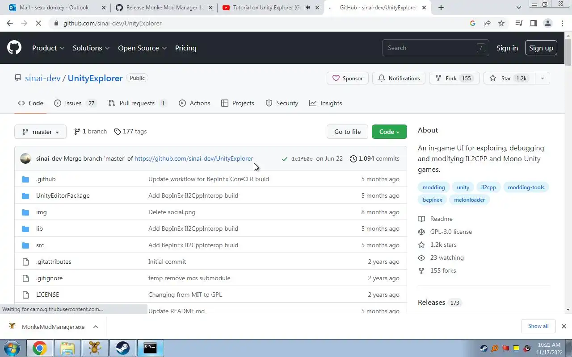
Task: Click the commit status check mark
Action: click(x=285, y=159)
